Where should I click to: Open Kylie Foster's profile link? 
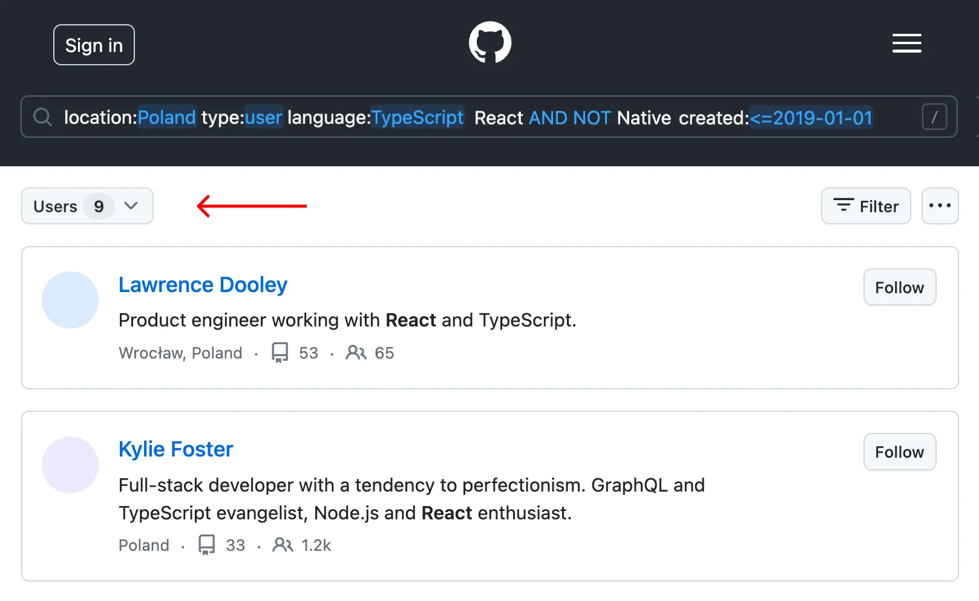(175, 449)
